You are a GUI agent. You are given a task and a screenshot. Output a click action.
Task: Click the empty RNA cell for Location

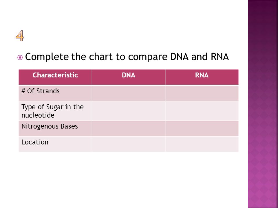202,144
